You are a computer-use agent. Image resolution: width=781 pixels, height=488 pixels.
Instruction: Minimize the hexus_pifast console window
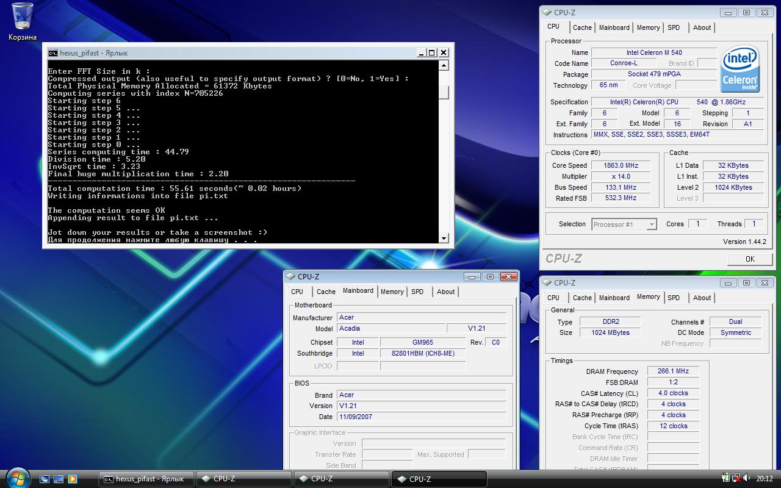(x=420, y=52)
